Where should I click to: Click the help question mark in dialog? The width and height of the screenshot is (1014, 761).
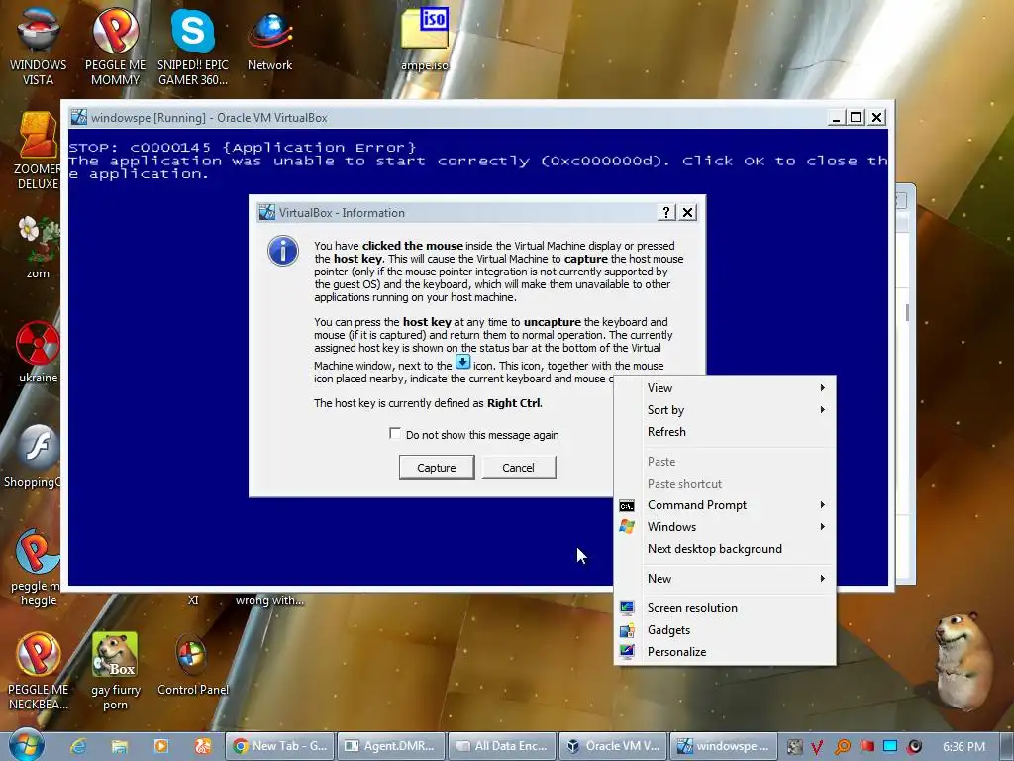coord(666,212)
